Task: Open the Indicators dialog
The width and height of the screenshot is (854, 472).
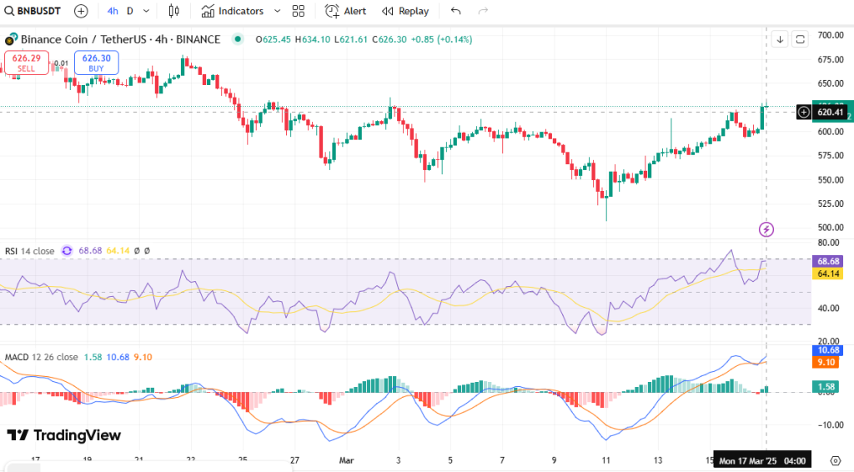Action: [x=232, y=11]
